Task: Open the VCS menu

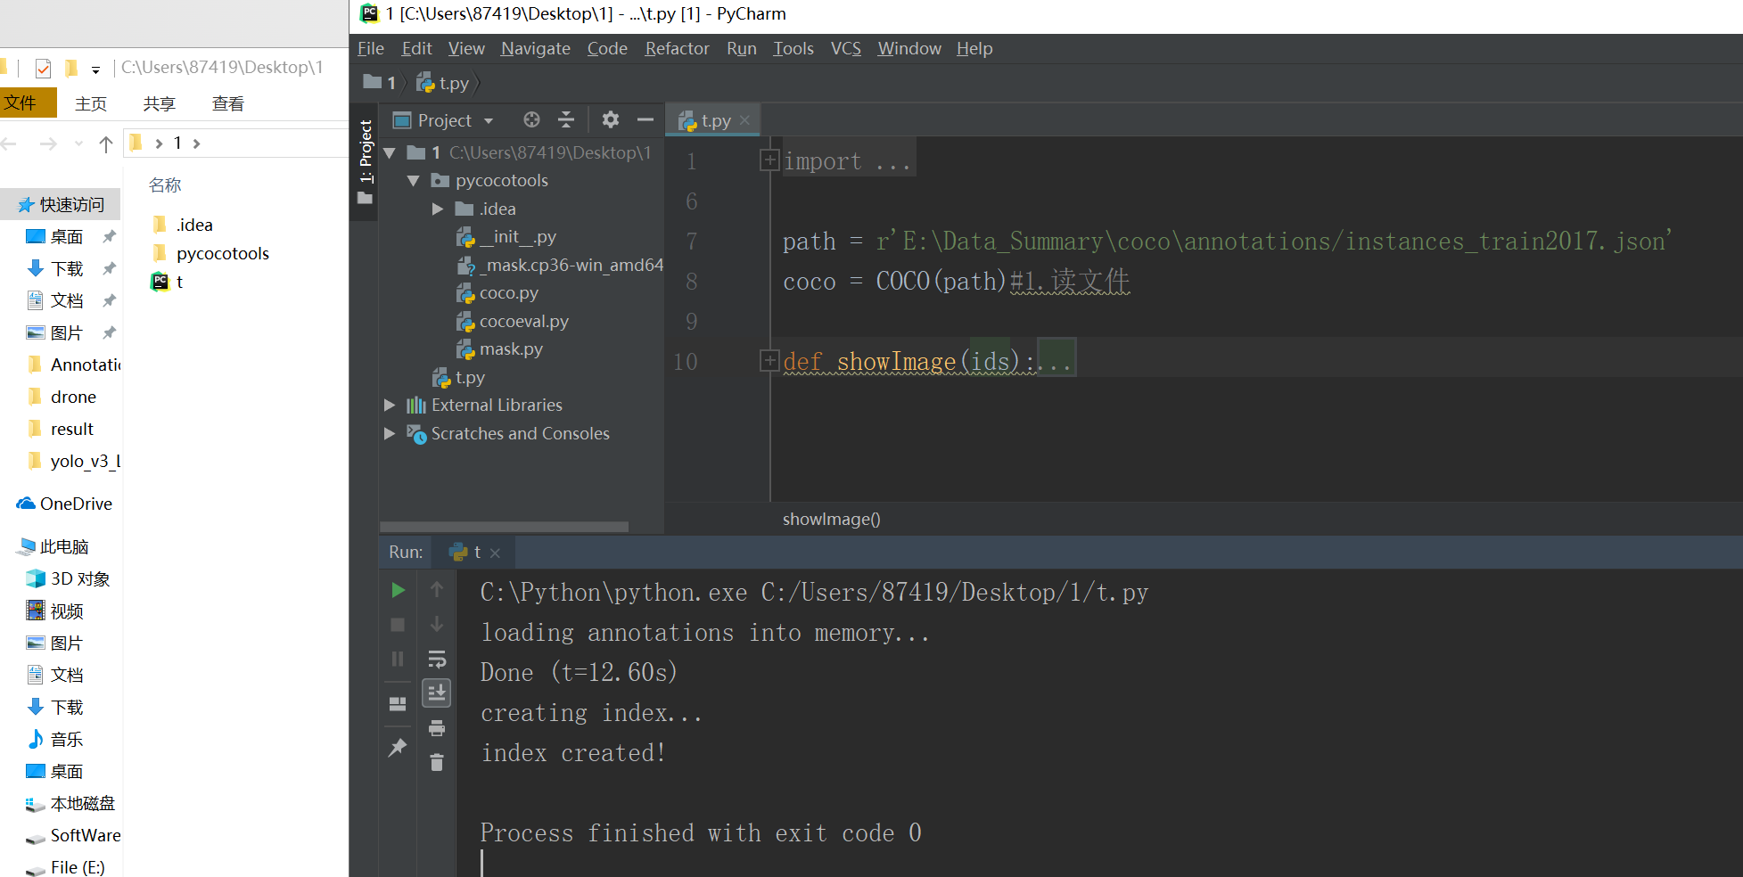Action: coord(846,49)
